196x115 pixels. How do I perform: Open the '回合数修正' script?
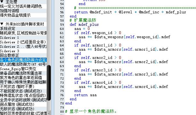(23, 55)
